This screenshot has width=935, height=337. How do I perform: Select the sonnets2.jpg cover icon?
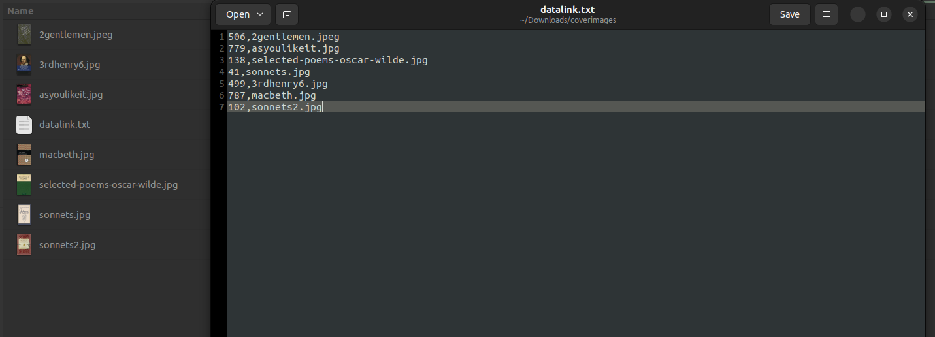(24, 245)
